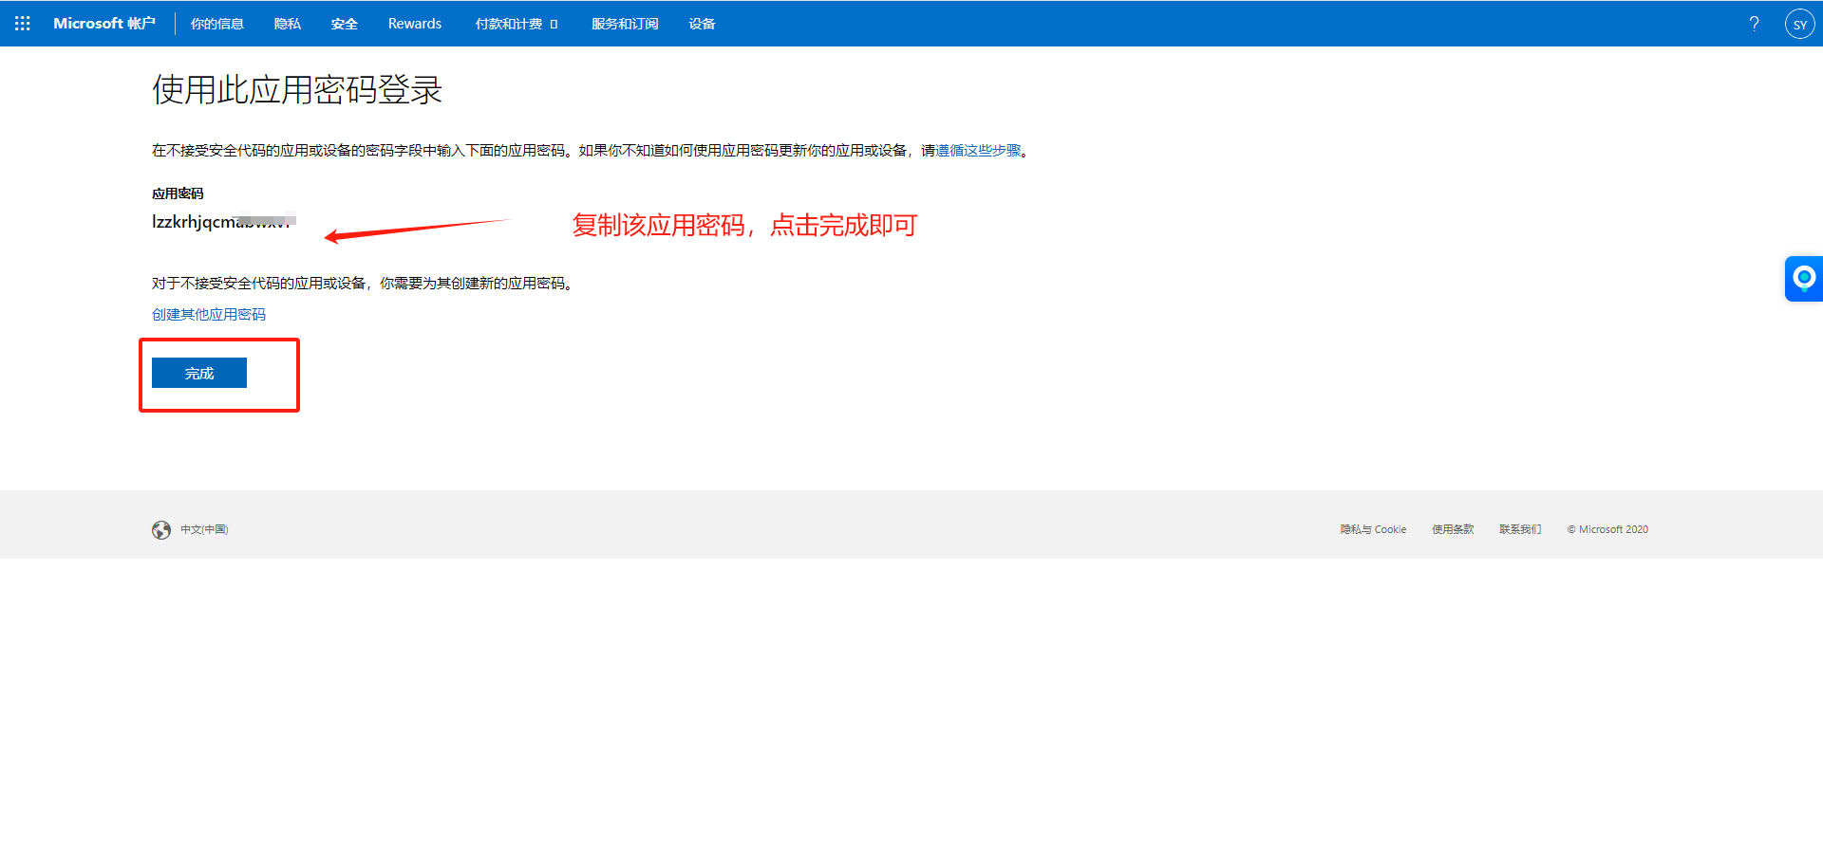Click the globe language icon in footer

tap(161, 530)
